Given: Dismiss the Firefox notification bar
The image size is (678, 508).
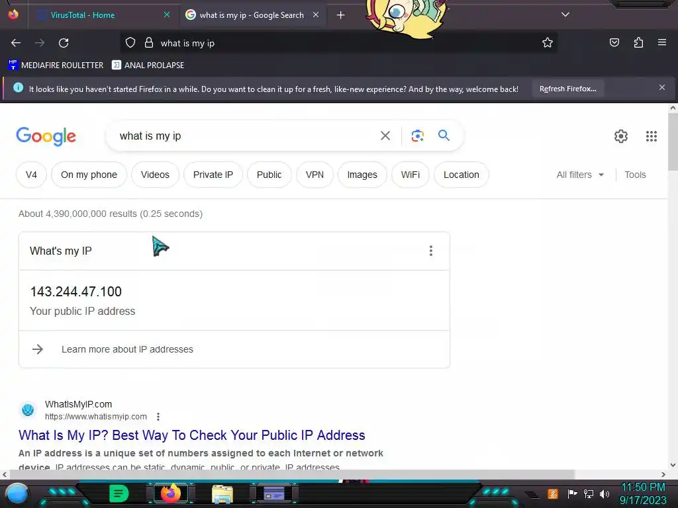Looking at the screenshot, I should coord(662,88).
